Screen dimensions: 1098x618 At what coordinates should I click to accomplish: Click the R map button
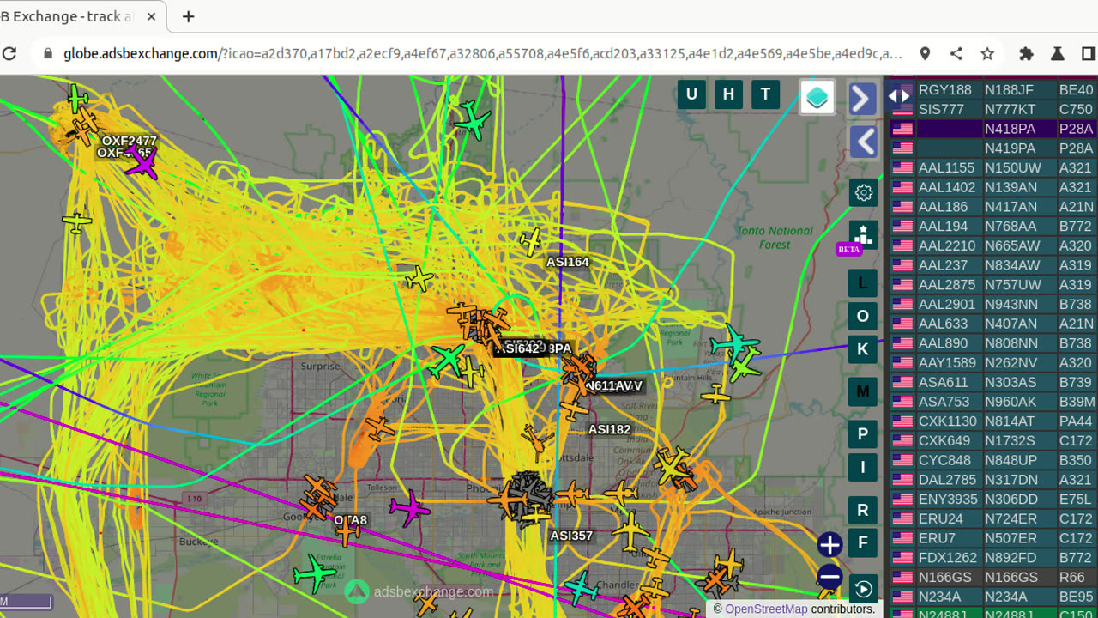click(x=863, y=510)
